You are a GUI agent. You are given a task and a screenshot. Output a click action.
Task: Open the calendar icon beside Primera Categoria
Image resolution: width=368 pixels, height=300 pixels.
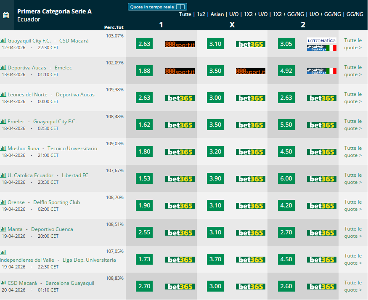coord(6,15)
